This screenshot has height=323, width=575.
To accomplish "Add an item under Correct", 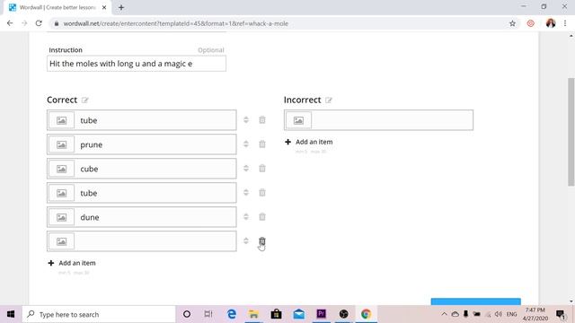I will tap(72, 263).
